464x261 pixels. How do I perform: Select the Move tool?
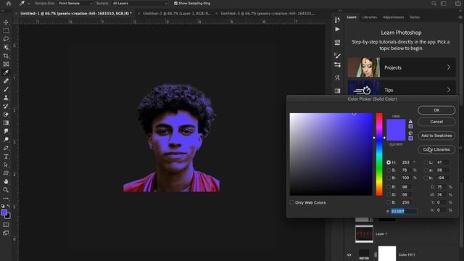pyautogui.click(x=6, y=22)
